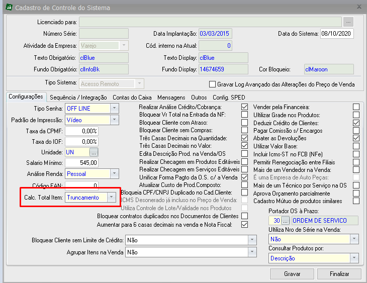367x283 pixels.
Task: Click the Gravar button
Action: pyautogui.click(x=292, y=274)
